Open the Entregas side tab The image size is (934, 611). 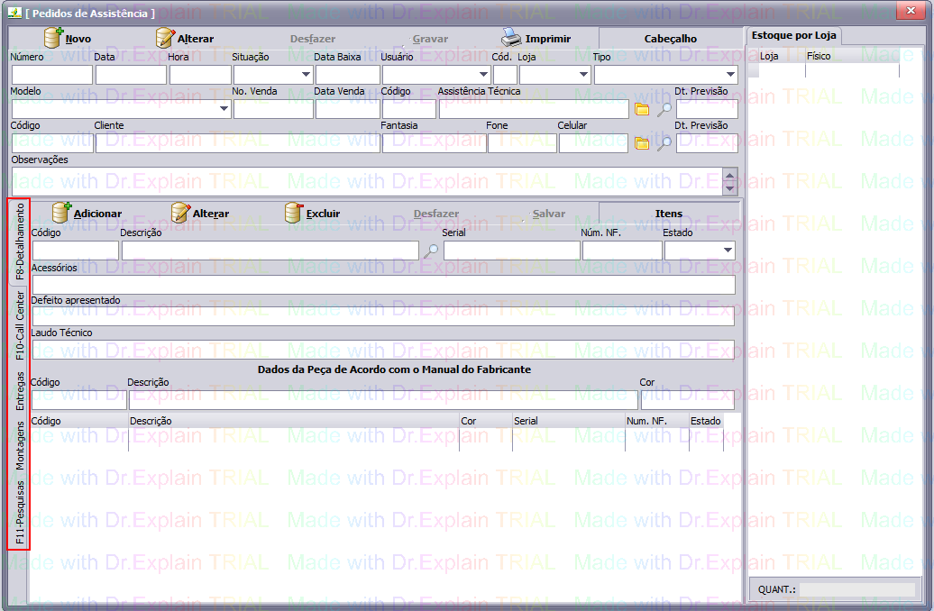20,389
